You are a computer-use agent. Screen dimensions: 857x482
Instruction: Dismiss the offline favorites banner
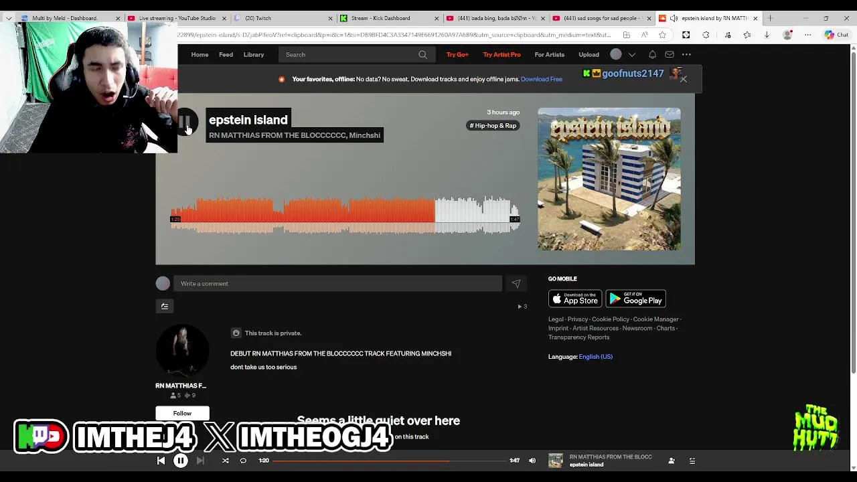[x=684, y=79]
